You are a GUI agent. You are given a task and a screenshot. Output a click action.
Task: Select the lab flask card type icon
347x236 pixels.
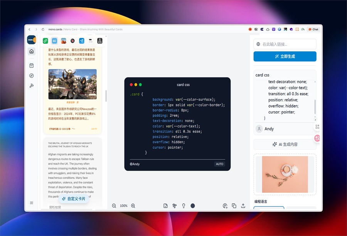[x=100, y=41]
